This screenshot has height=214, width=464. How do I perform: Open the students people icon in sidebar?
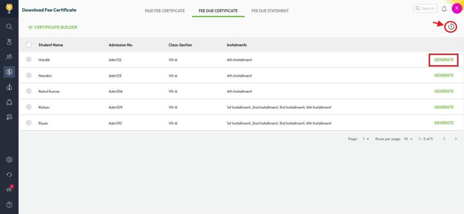coord(9,57)
